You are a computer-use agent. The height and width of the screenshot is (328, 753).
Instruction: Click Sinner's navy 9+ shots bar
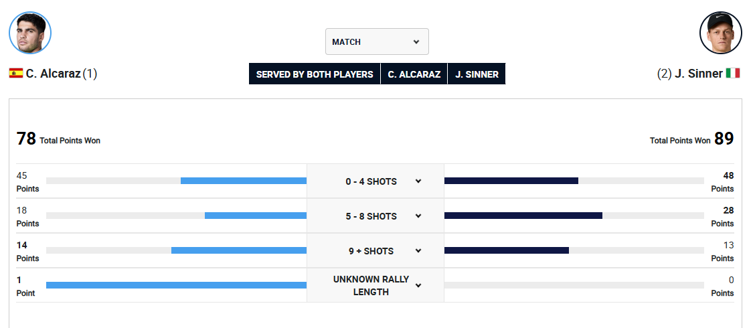[x=506, y=250]
